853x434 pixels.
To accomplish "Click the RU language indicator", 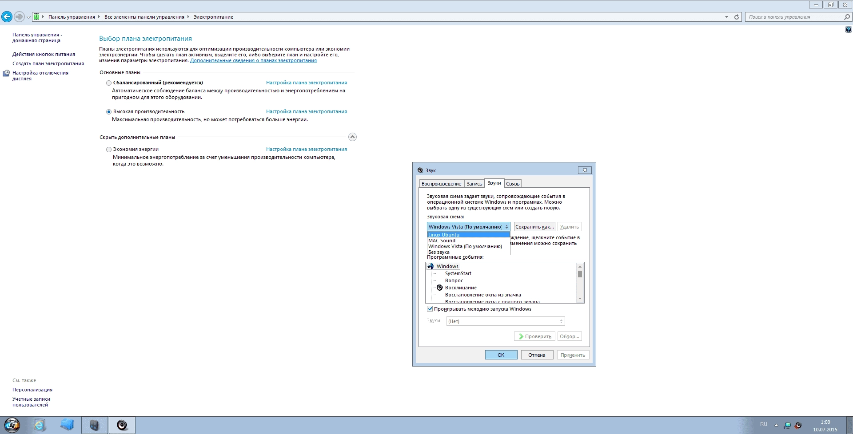I will click(x=764, y=424).
